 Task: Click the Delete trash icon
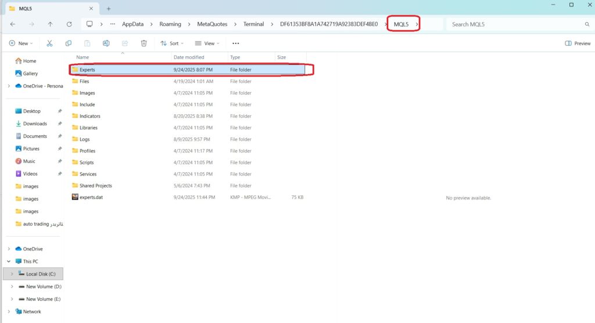pos(144,43)
